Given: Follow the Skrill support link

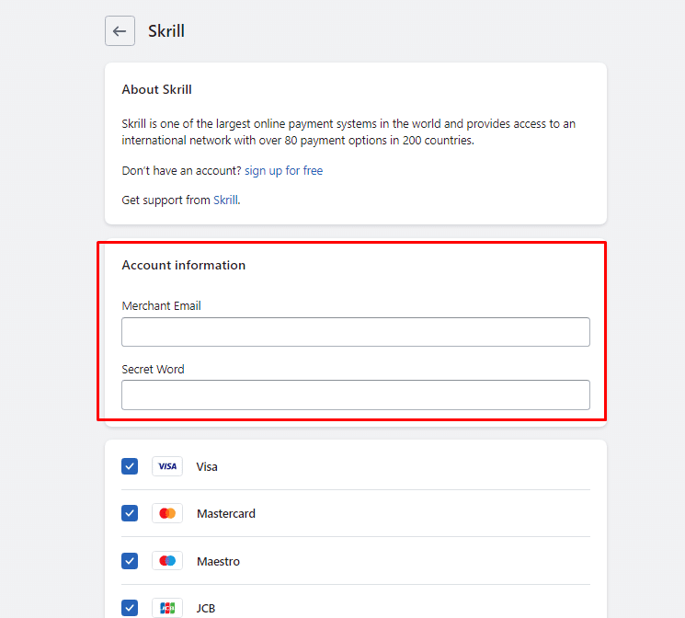Looking at the screenshot, I should click(x=225, y=200).
